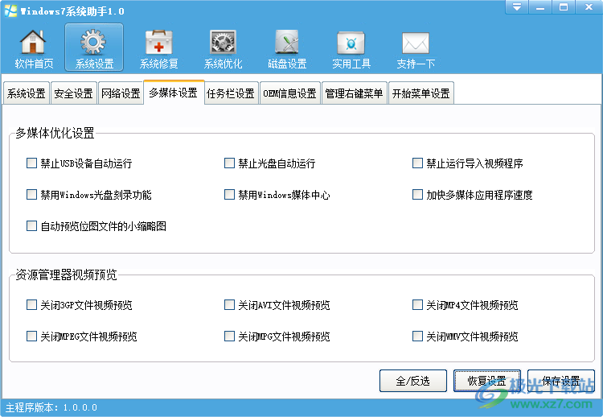Image resolution: width=603 pixels, height=417 pixels.
Task: Toggle 关闭MPEG文件视频预览 checkbox
Action: click(31, 336)
